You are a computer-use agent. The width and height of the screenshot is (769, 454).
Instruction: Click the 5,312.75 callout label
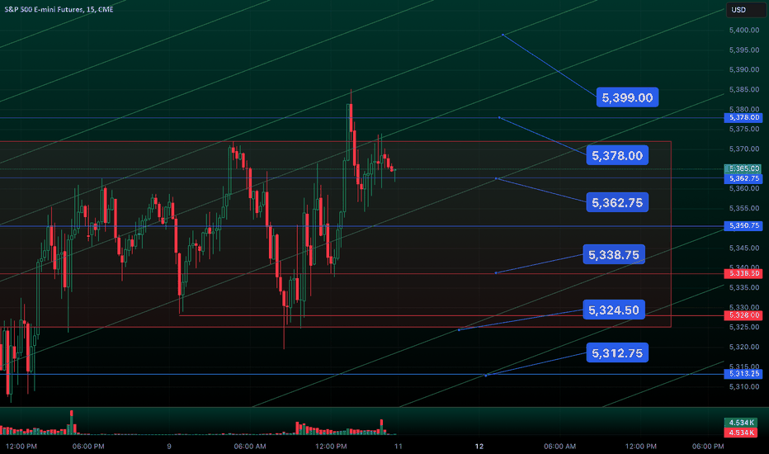click(x=617, y=353)
